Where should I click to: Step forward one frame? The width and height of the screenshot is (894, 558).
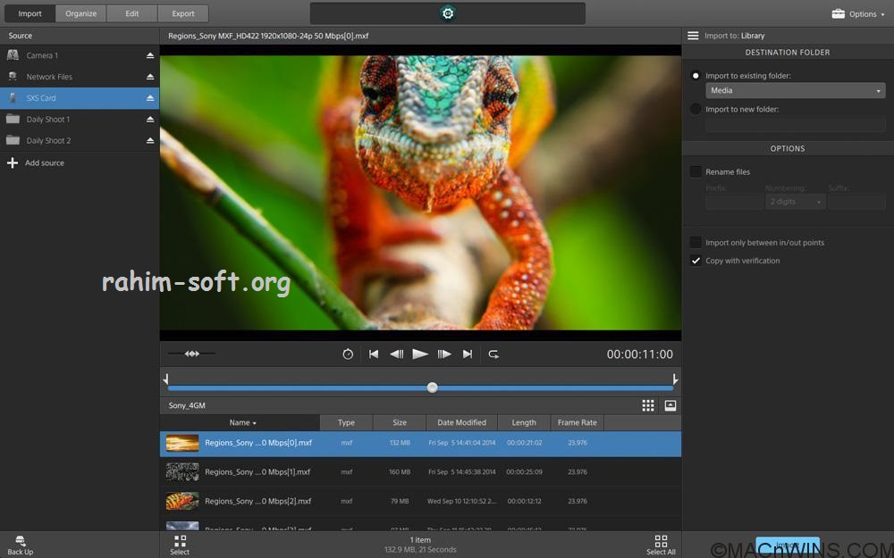coord(444,354)
